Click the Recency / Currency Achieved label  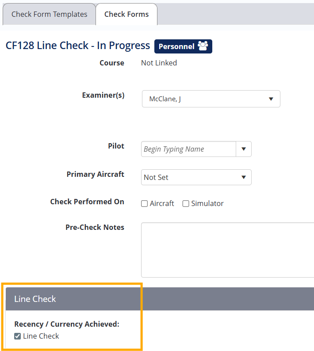tap(67, 324)
